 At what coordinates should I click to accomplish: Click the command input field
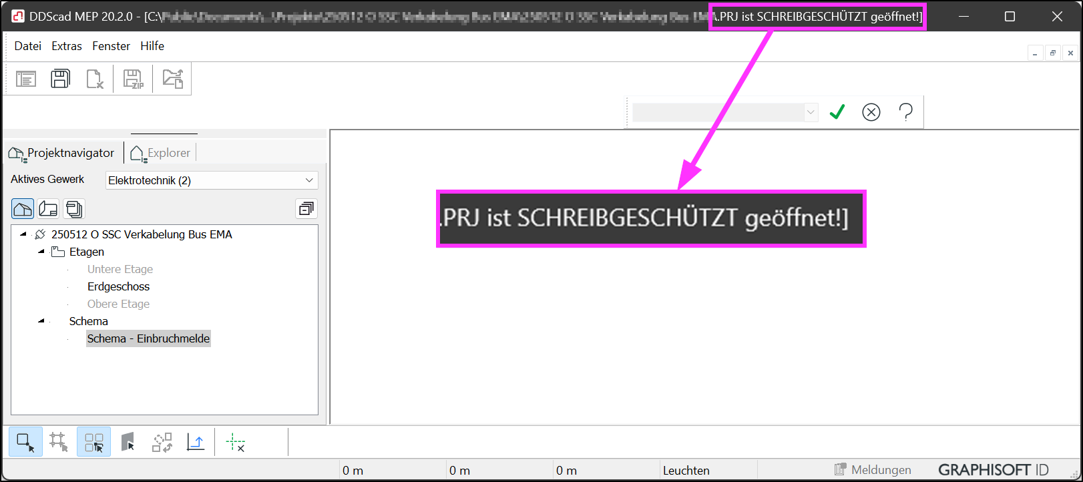718,112
